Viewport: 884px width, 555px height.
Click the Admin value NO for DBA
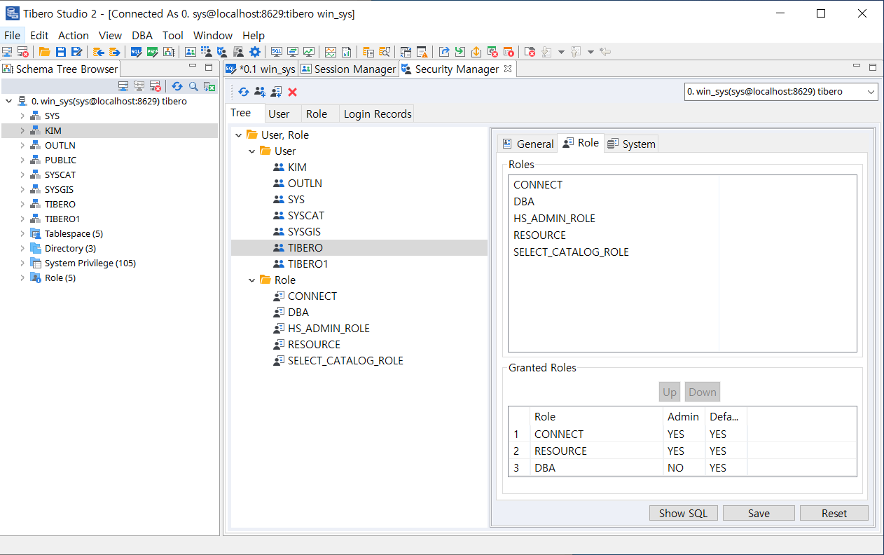(675, 468)
